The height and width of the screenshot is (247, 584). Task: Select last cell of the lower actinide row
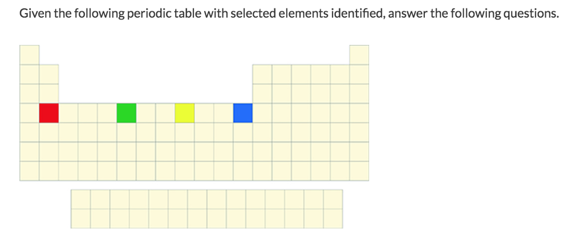[333, 218]
